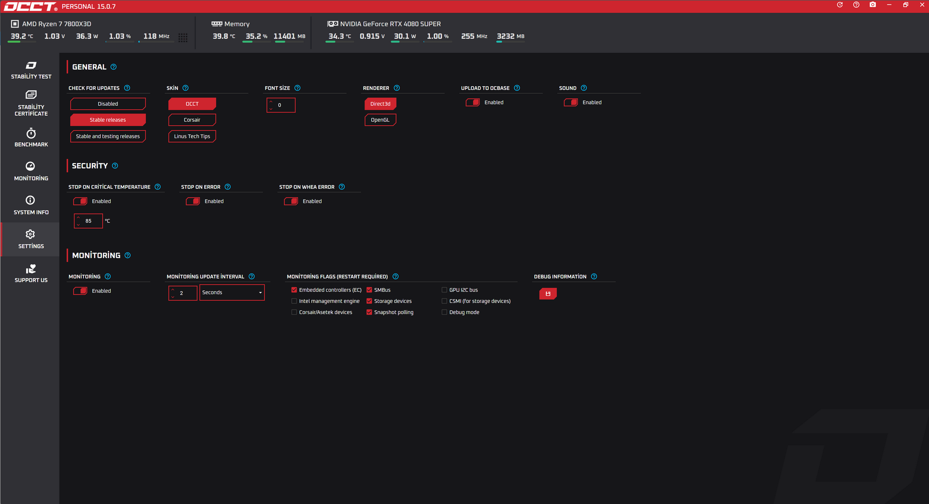Choose the Corsair skin
929x504 pixels.
coord(192,120)
